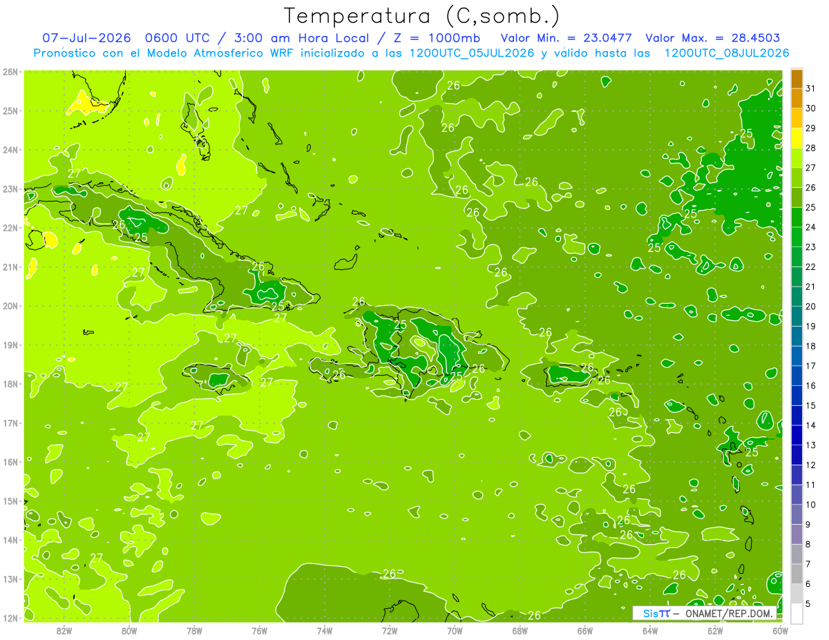Click the '74W' longitude axis label
829x640 pixels.
pos(325,630)
